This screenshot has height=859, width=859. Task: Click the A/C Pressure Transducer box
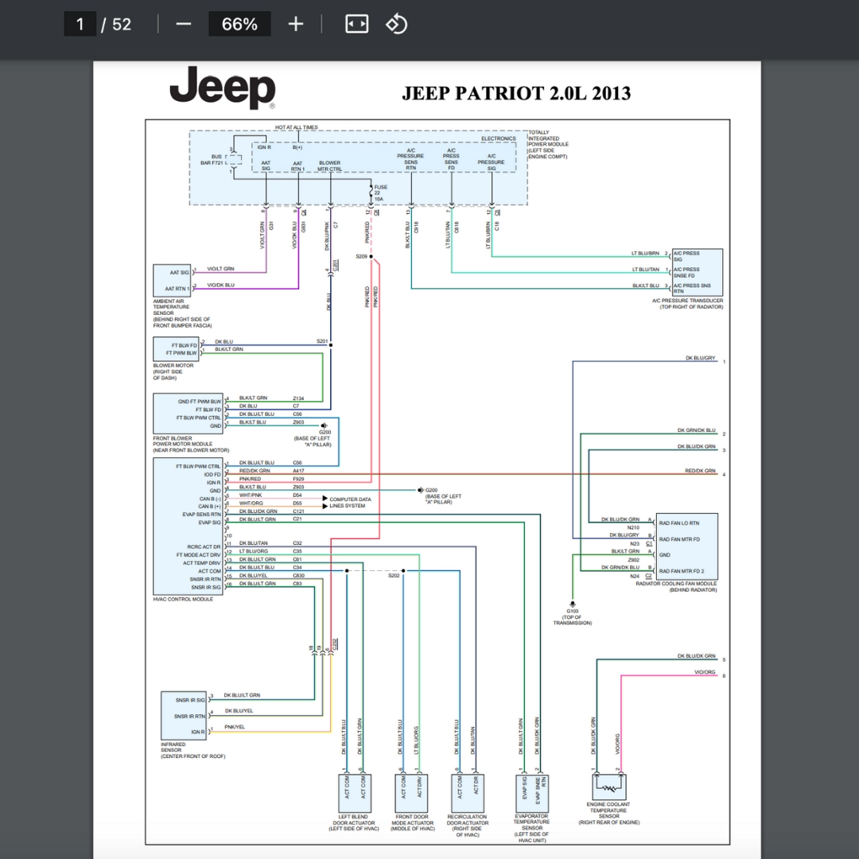click(697, 272)
